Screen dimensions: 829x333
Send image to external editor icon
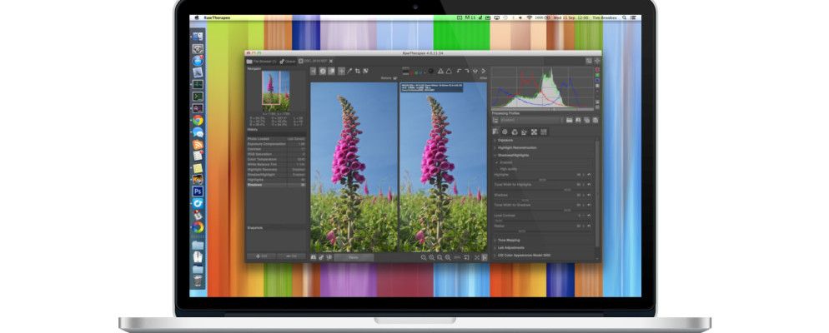pyautogui.click(x=329, y=257)
